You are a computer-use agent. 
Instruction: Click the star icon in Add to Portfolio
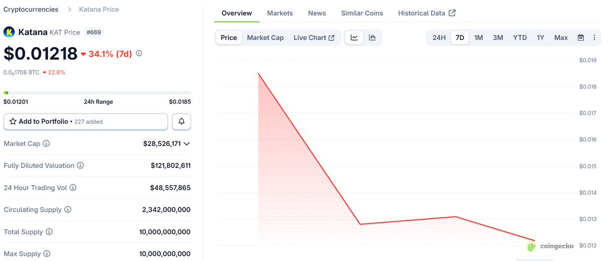pos(13,122)
